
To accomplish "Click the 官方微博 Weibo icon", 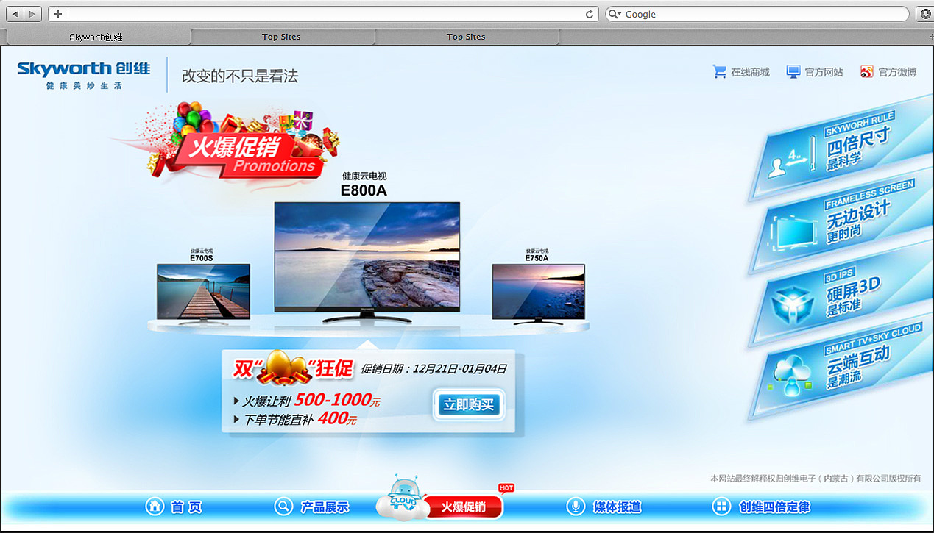I will [x=867, y=71].
